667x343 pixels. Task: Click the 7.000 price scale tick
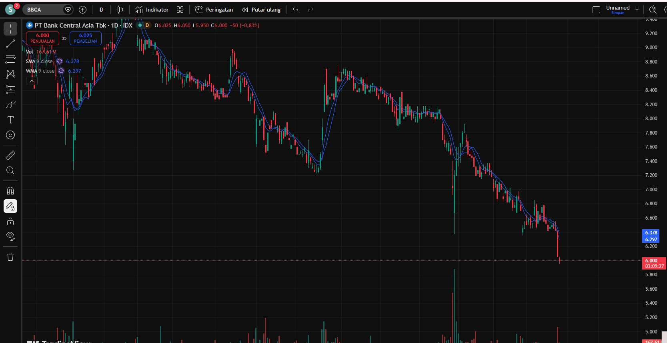click(x=651, y=190)
